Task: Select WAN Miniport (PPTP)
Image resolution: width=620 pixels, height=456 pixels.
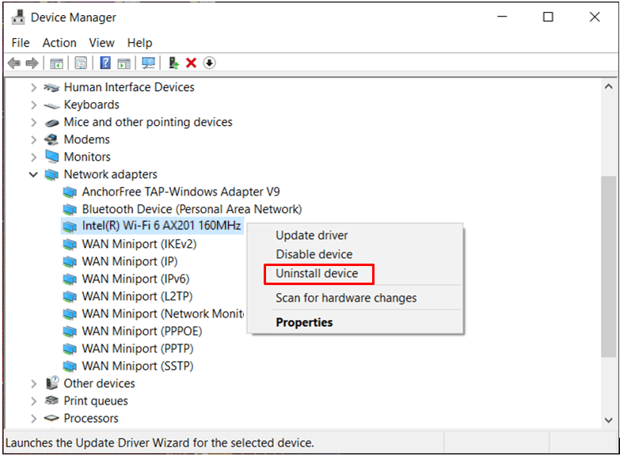Action: (138, 348)
